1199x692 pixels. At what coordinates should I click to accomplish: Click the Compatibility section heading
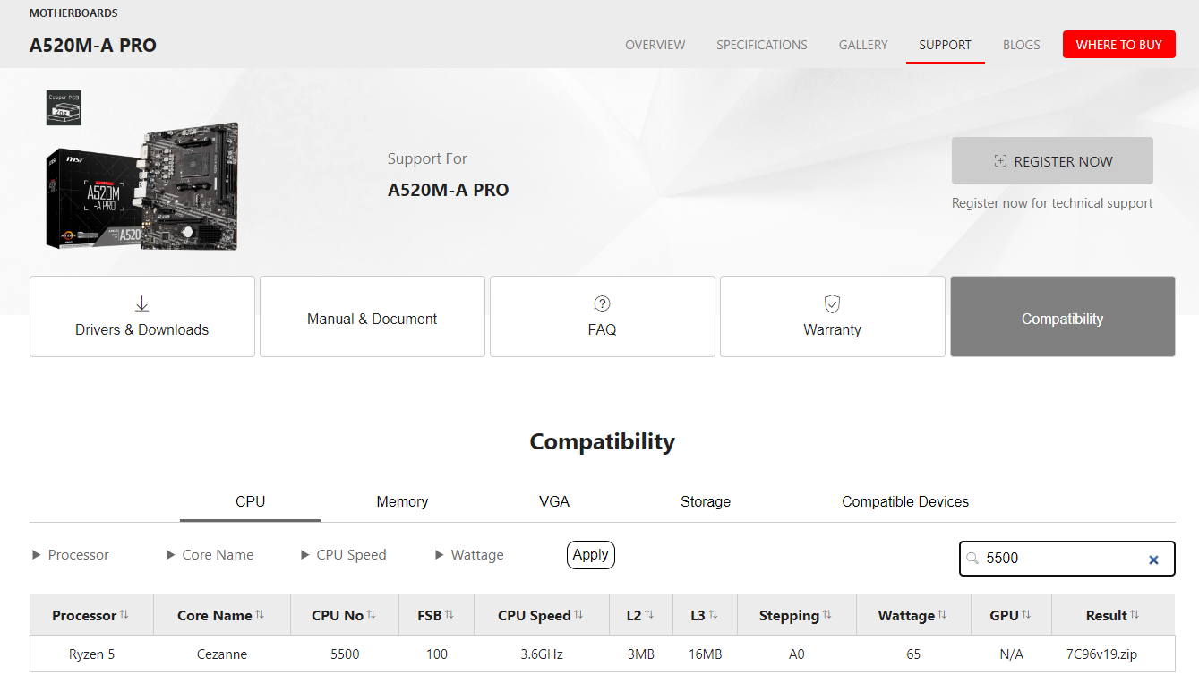(603, 442)
